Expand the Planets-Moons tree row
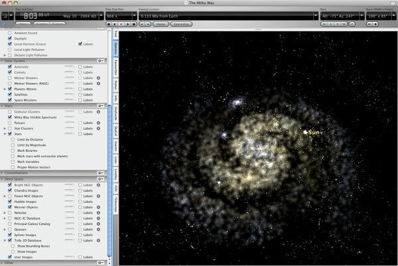This screenshot has width=398, height=266. click(x=5, y=89)
